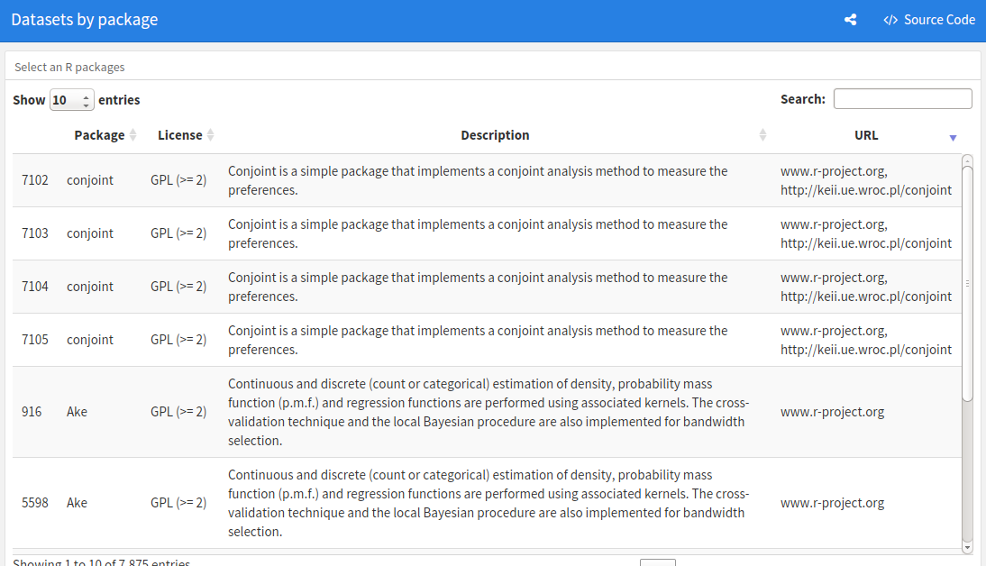The image size is (986, 566).
Task: Click the Description column header text
Action: pos(495,135)
